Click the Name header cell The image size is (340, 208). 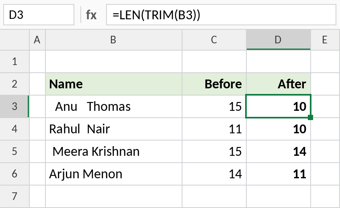[114, 84]
